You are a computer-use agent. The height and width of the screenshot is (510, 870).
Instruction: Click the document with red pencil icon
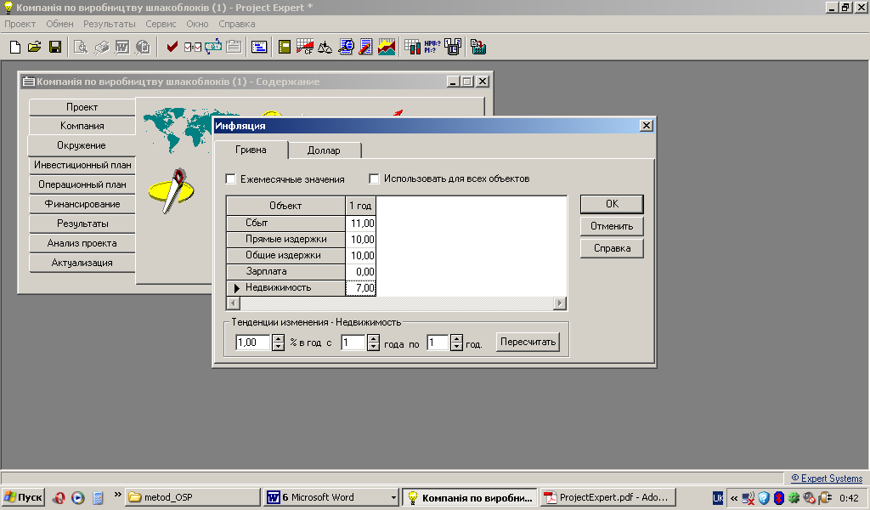coord(365,47)
